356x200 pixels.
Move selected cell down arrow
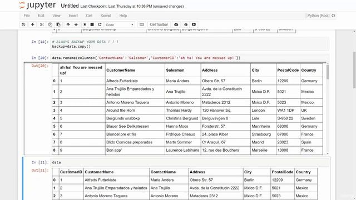click(76, 24)
